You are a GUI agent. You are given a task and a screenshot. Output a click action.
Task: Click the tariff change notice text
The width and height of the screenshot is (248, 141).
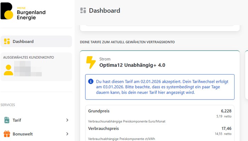tap(162, 87)
